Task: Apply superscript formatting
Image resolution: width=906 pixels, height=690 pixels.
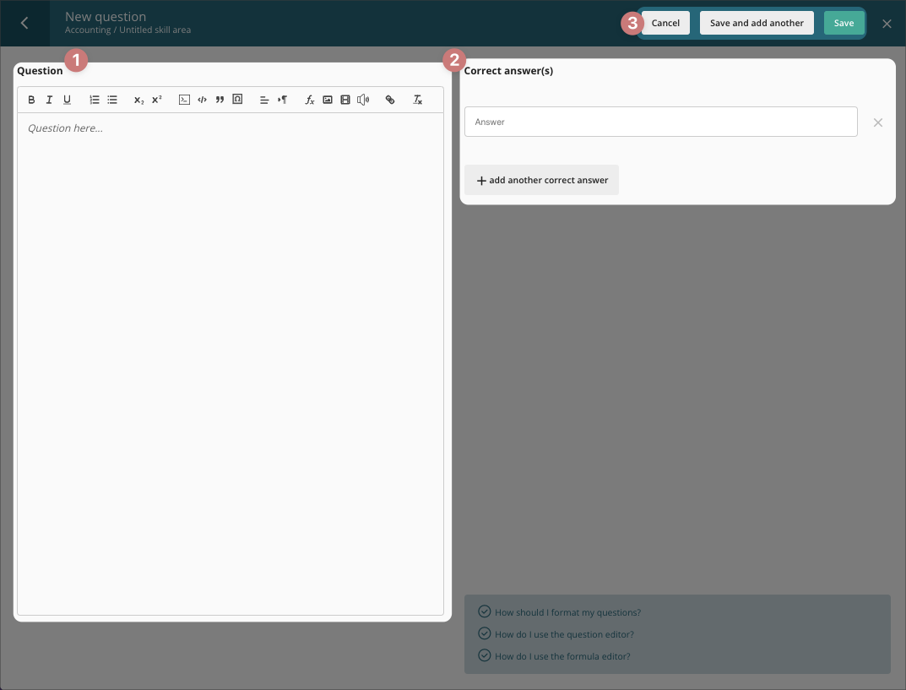Action: 157,100
